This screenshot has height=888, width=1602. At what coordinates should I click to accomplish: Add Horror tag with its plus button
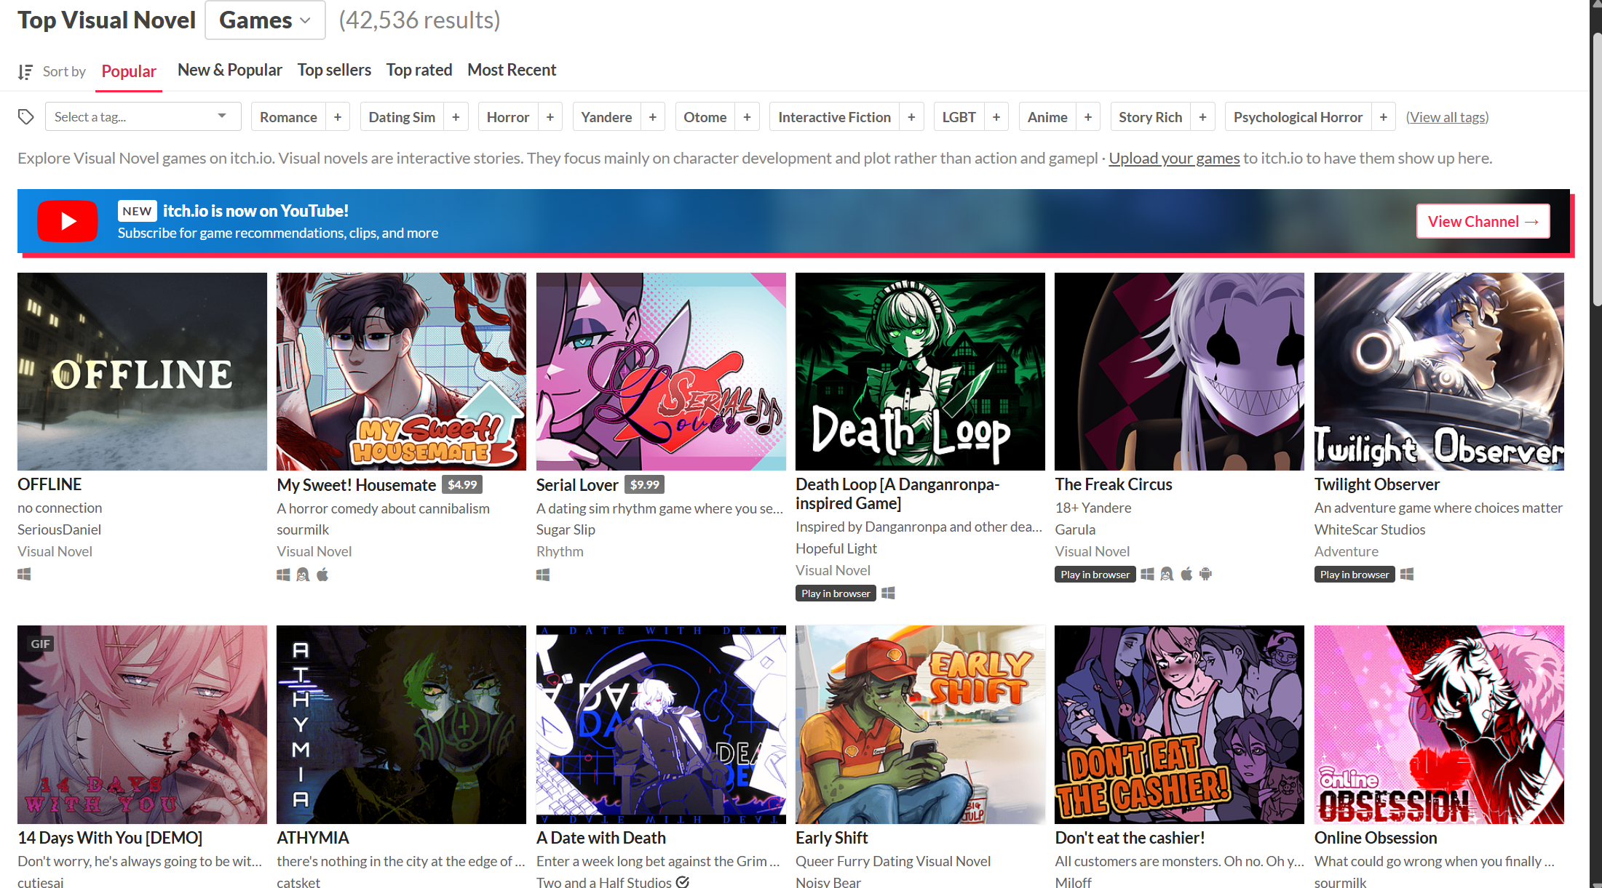click(x=550, y=117)
